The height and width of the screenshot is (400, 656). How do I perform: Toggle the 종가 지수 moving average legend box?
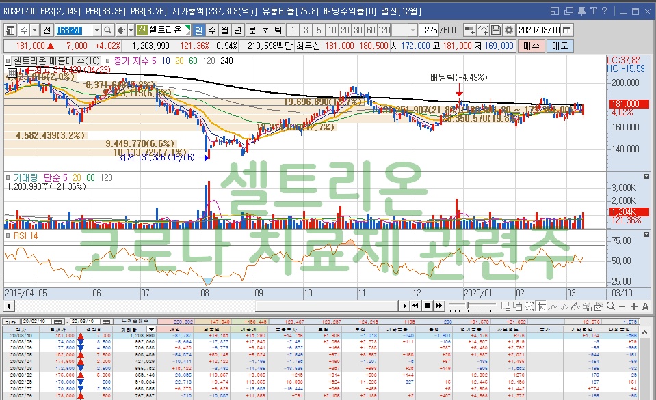coord(108,61)
